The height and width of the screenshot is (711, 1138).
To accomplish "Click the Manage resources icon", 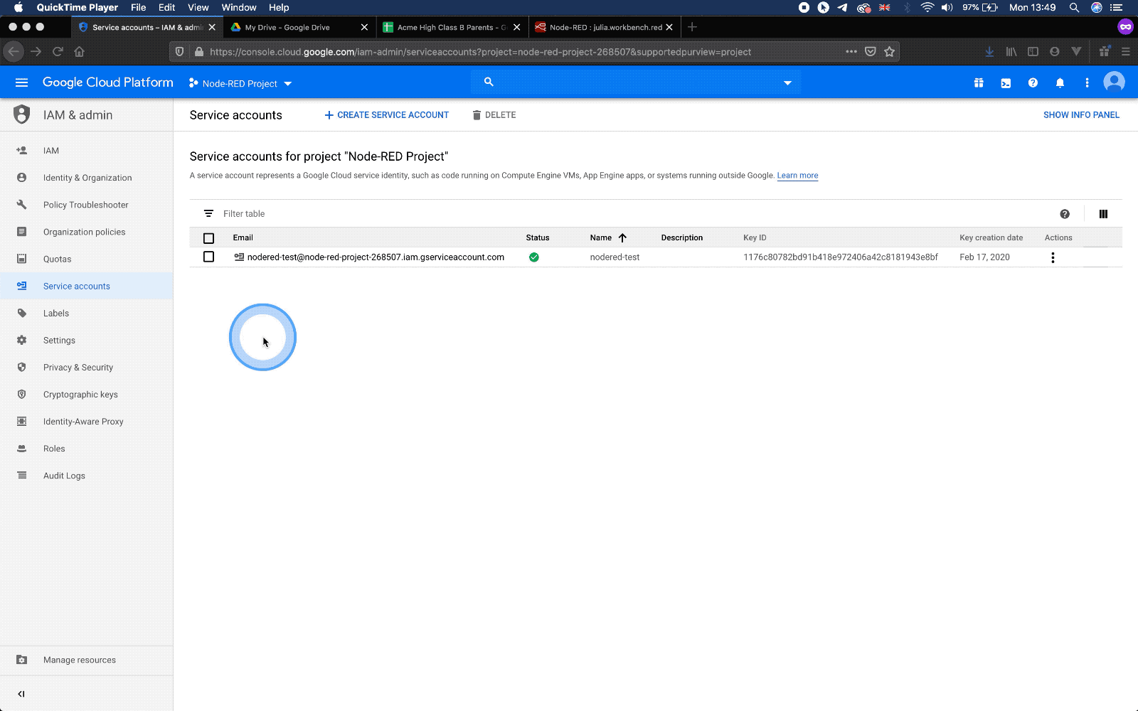I will click(x=21, y=660).
